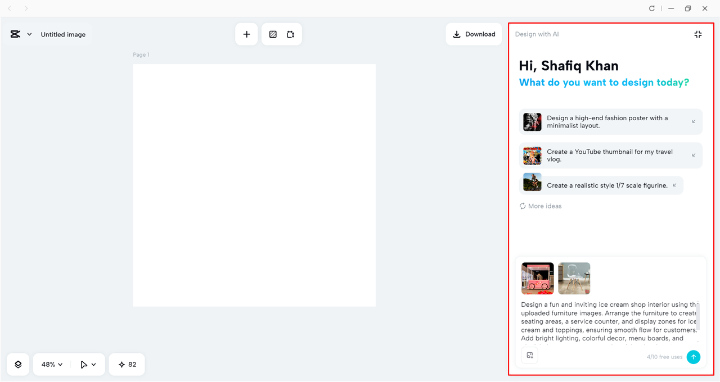
Task: Open the canvas resize icon
Action: pyautogui.click(x=290, y=34)
